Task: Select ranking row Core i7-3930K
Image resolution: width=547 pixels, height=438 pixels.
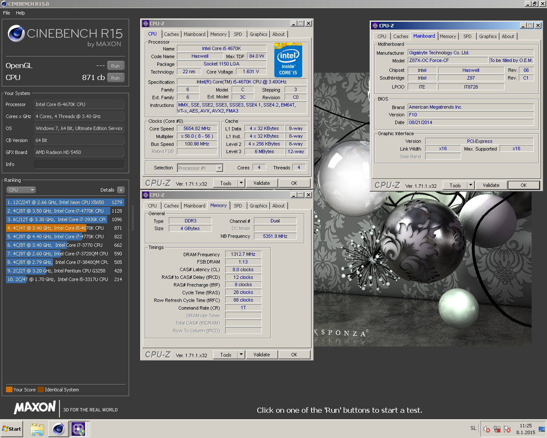Action: coord(65,219)
